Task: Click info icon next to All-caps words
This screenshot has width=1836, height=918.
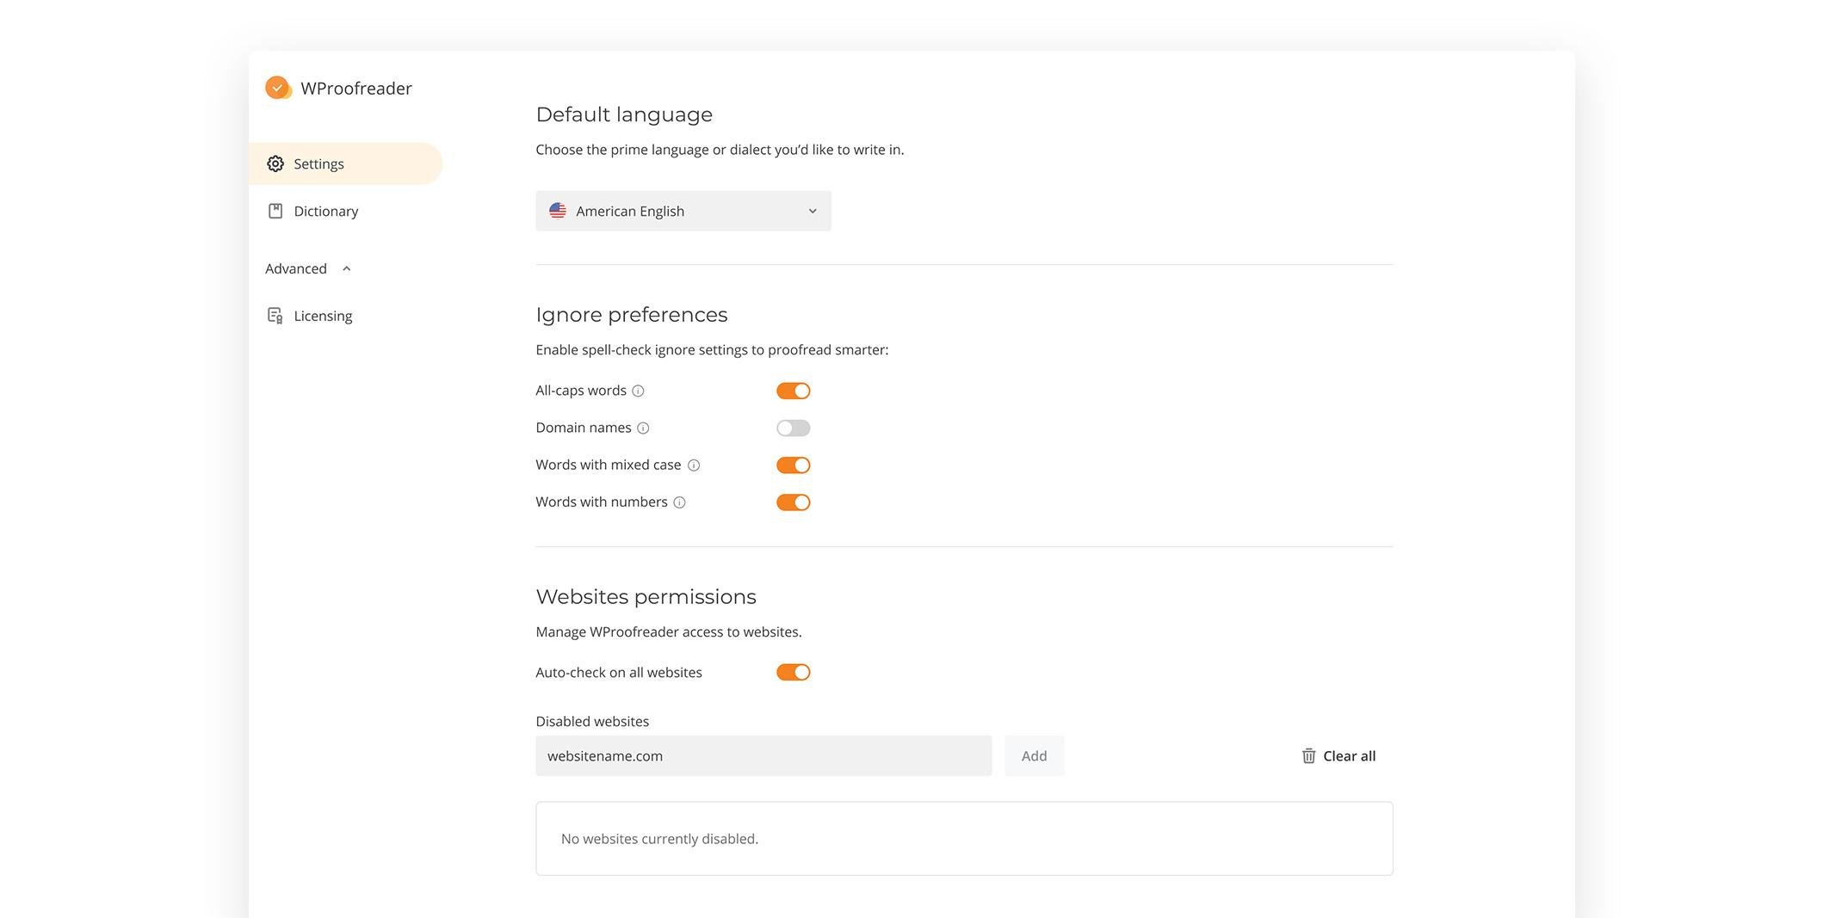Action: pyautogui.click(x=638, y=391)
